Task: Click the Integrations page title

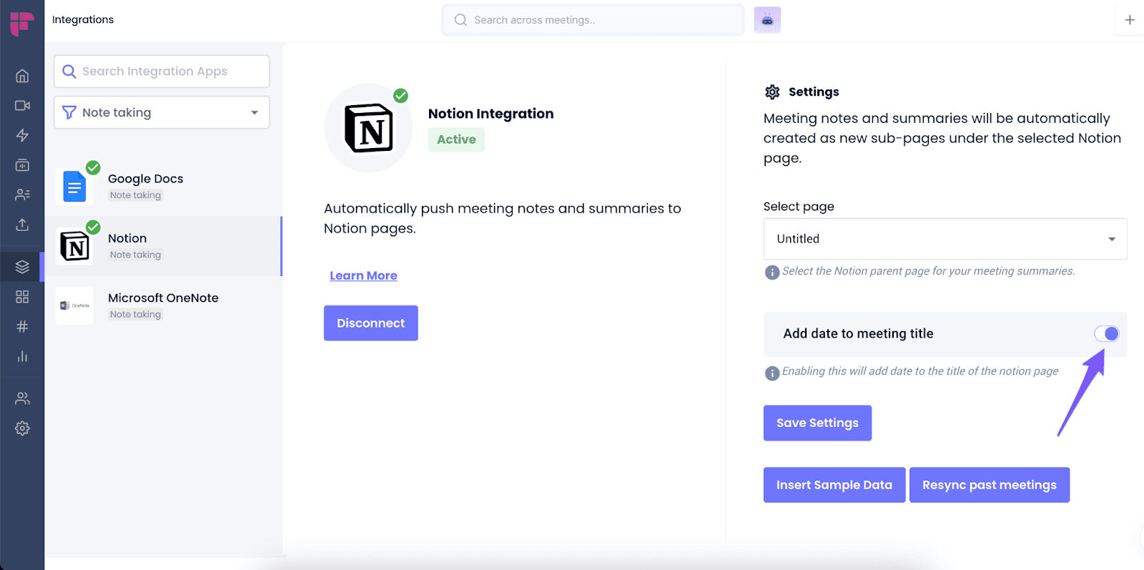Action: [83, 20]
